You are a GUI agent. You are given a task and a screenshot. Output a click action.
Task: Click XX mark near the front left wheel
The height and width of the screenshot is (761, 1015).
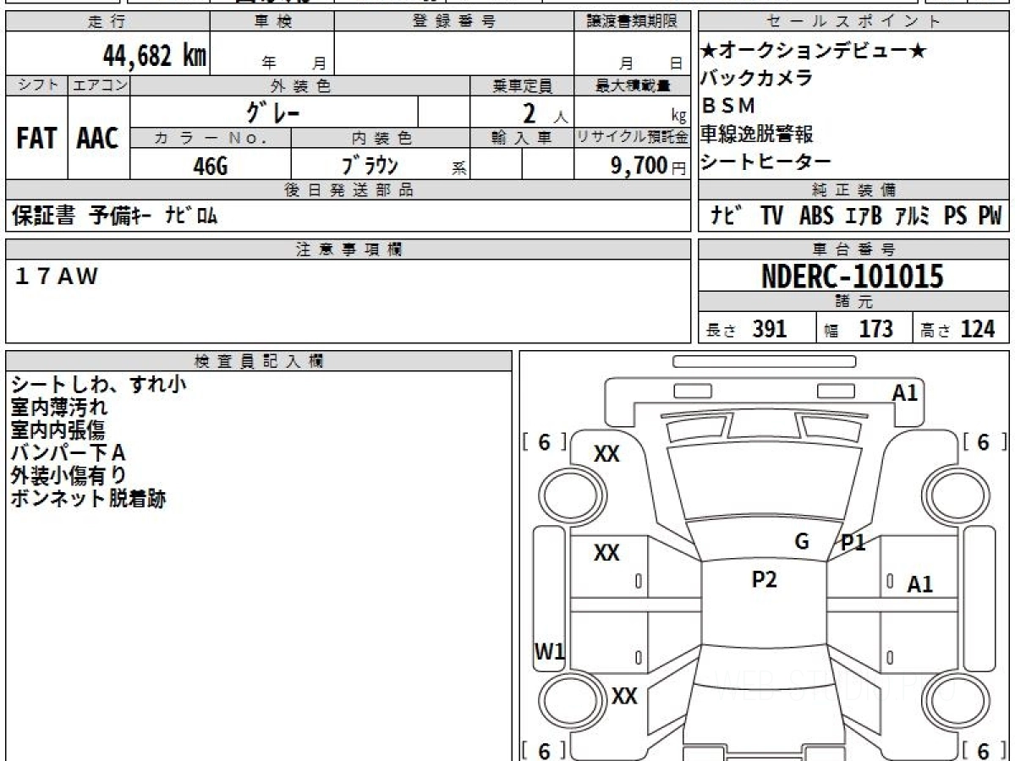click(606, 454)
